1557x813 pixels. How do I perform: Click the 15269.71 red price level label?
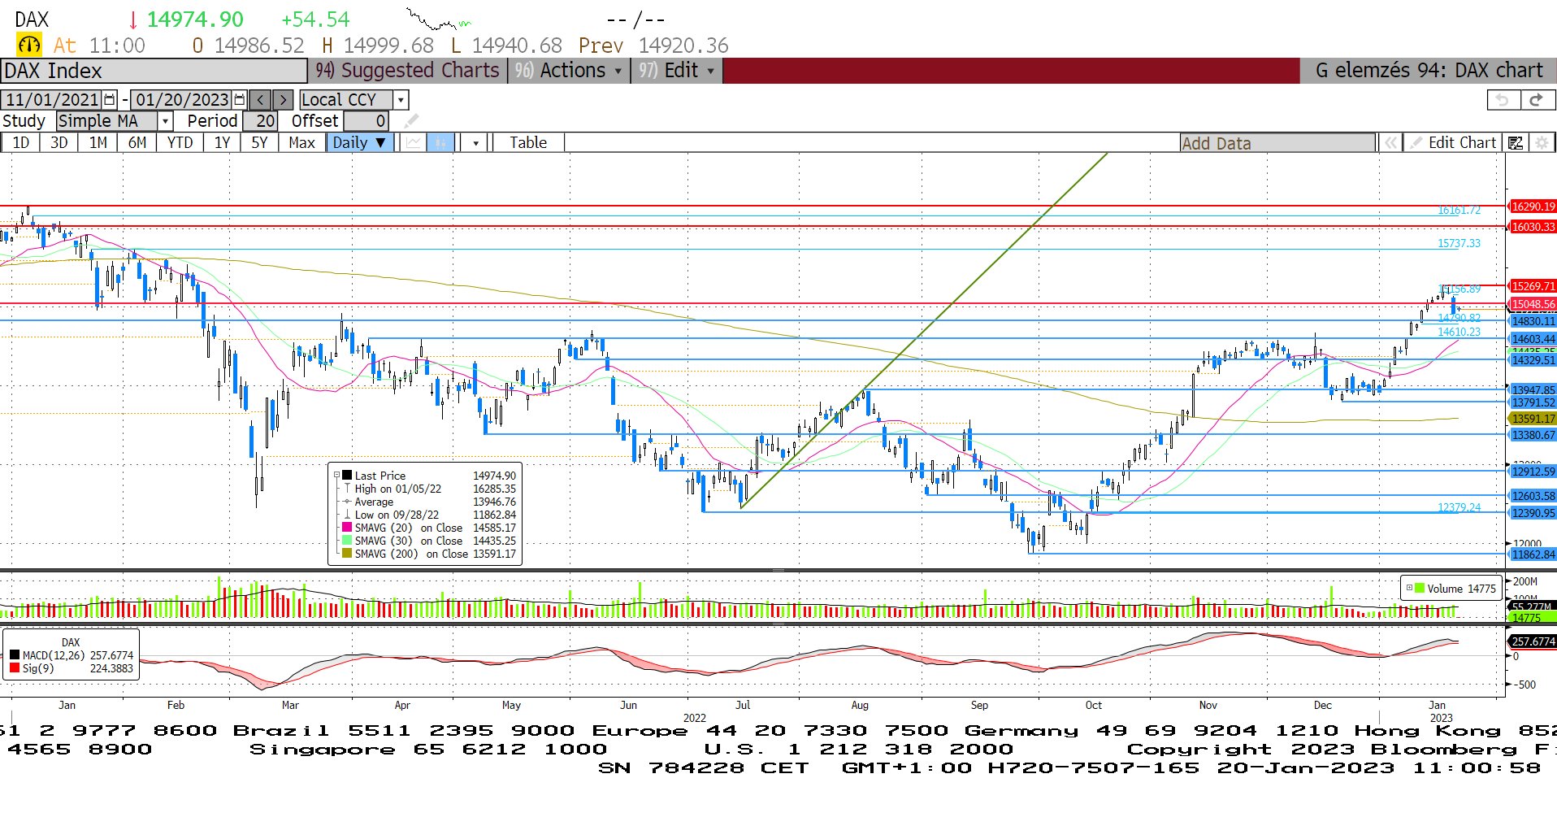coord(1533,286)
